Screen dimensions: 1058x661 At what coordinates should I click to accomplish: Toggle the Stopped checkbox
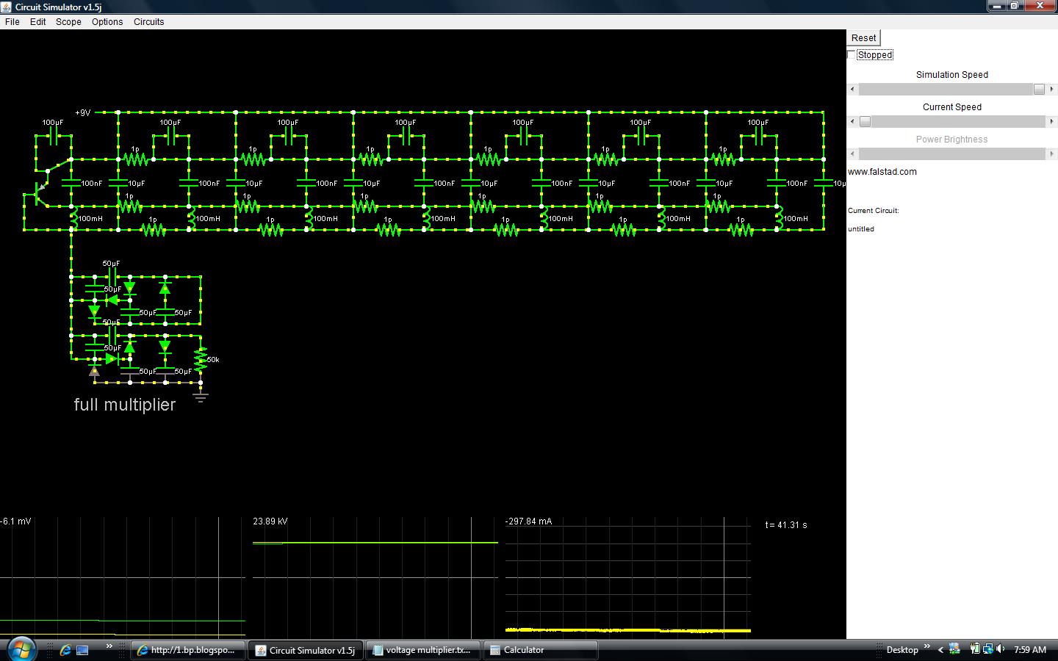(851, 54)
